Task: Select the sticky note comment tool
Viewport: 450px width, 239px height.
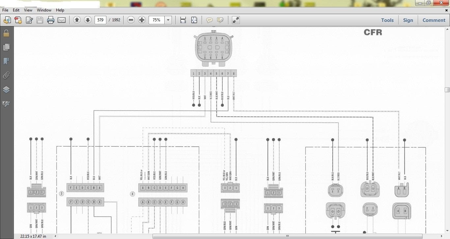Action: [209, 20]
